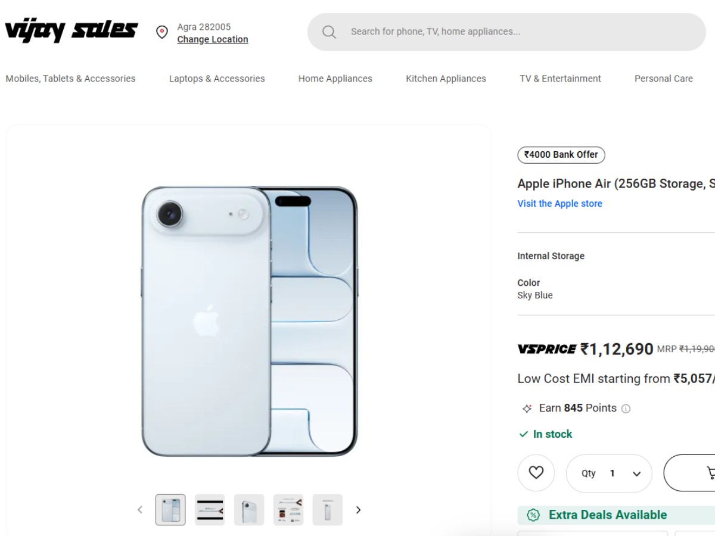Open the Home Appliances category
The width and height of the screenshot is (715, 536).
coord(335,79)
